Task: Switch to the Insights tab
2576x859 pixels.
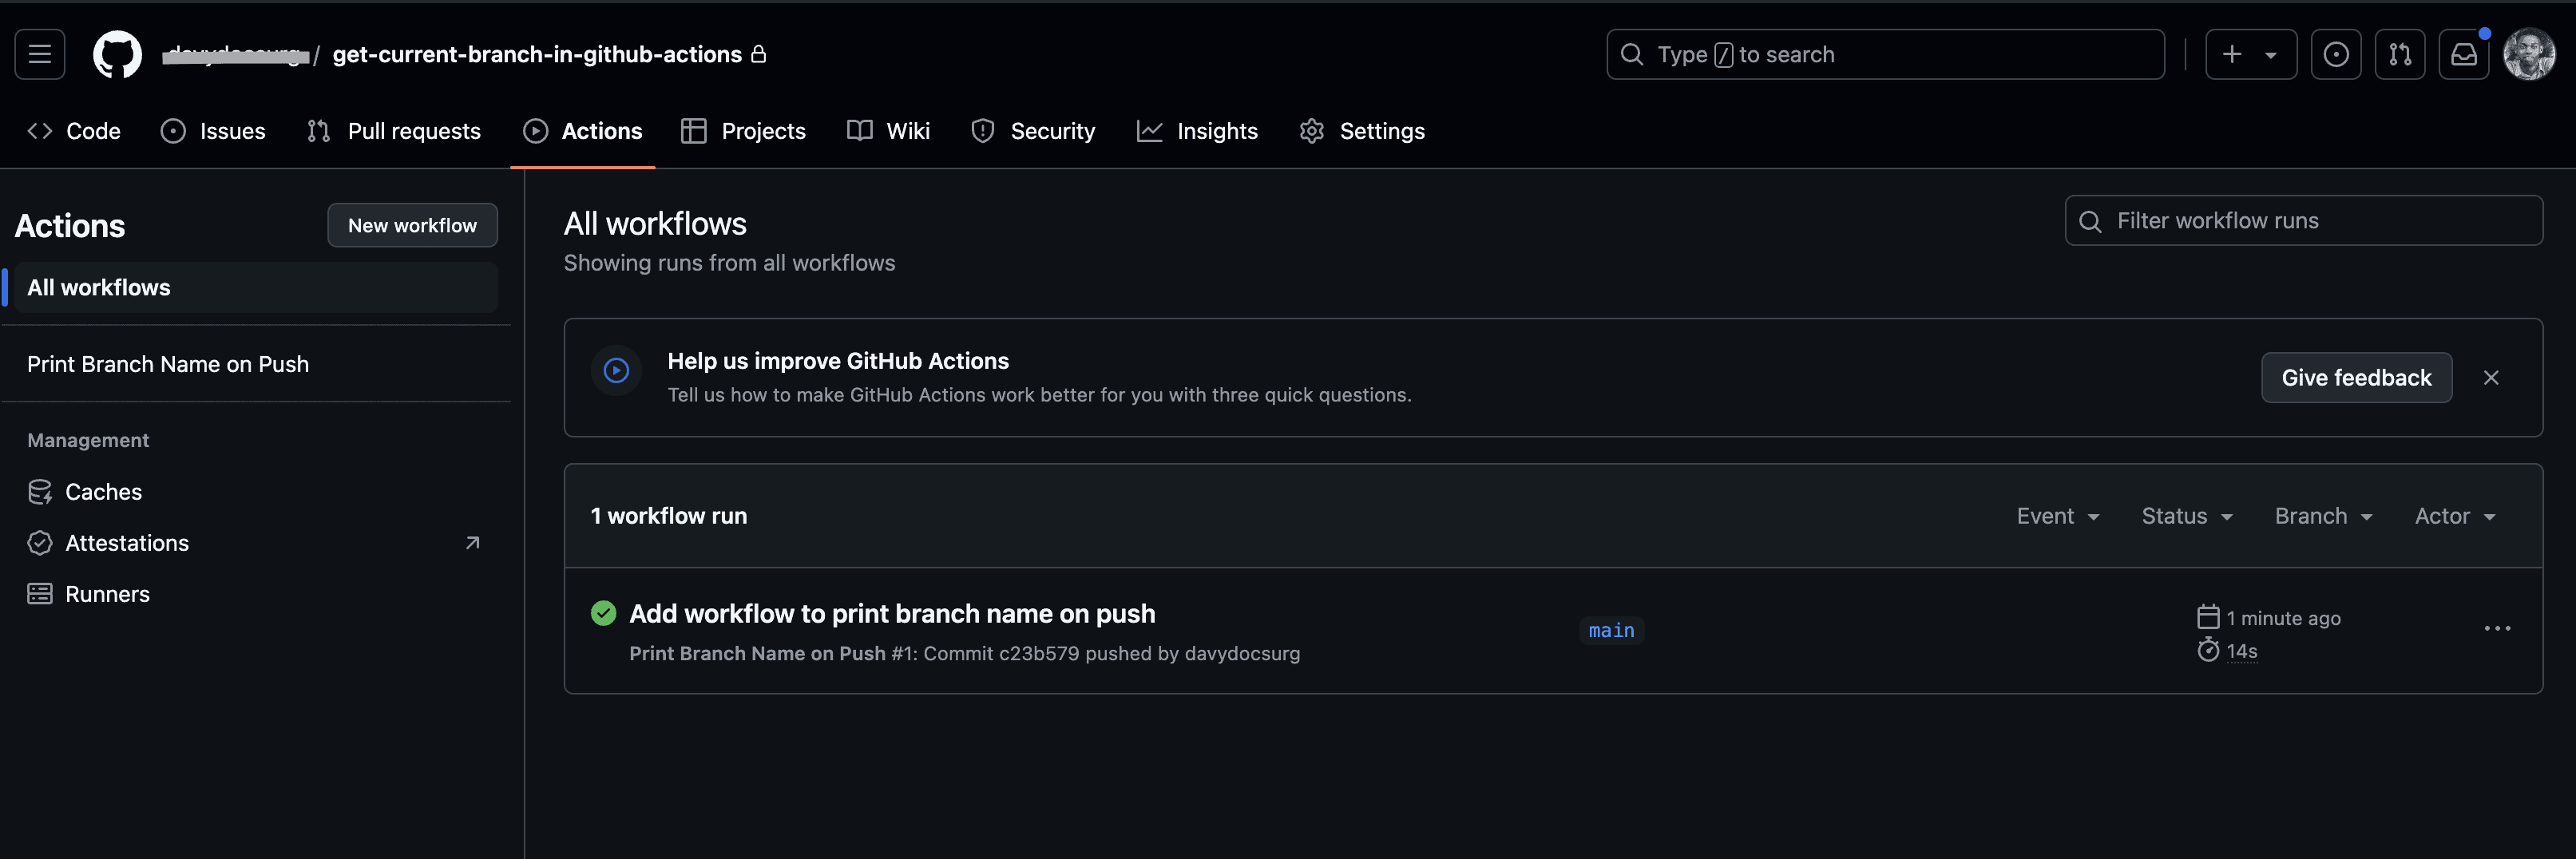Action: (1198, 131)
